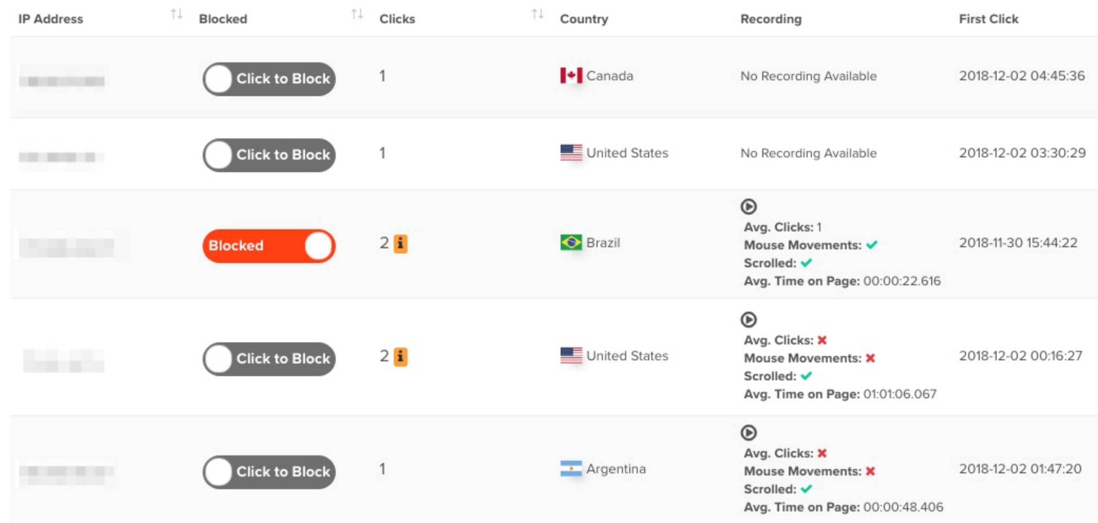Click the Canada flag icon
Image resolution: width=1098 pixels, height=523 pixels.
pos(571,76)
